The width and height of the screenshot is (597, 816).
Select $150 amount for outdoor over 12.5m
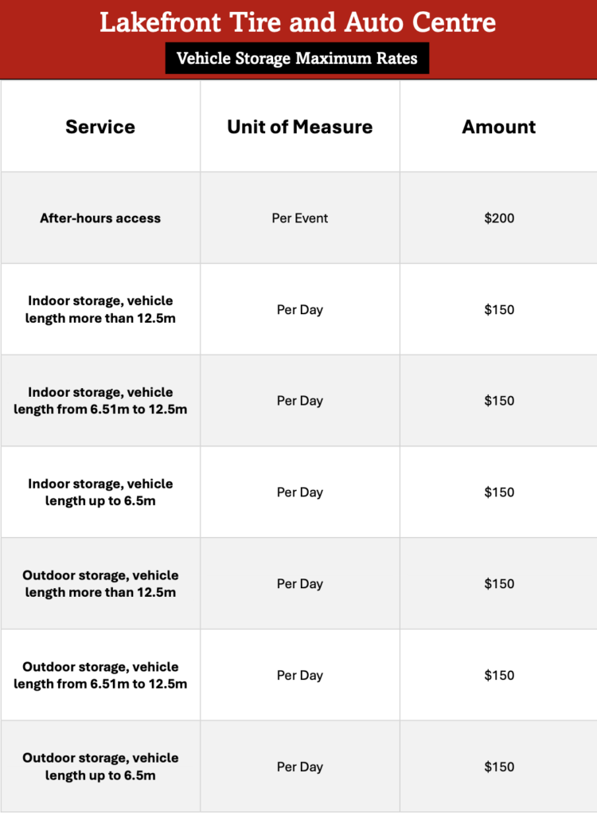tap(499, 583)
